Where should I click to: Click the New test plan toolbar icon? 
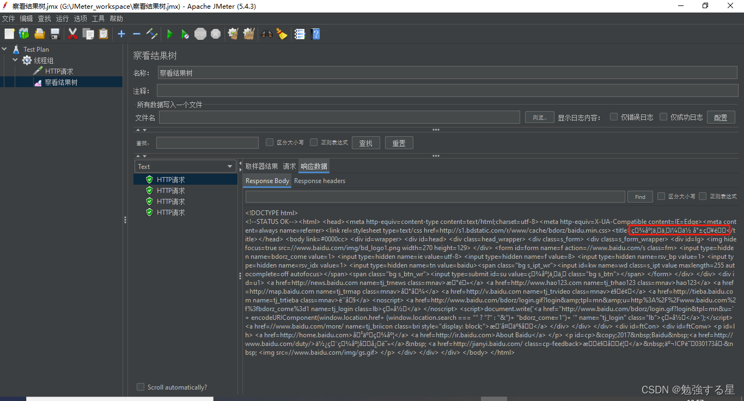9,34
